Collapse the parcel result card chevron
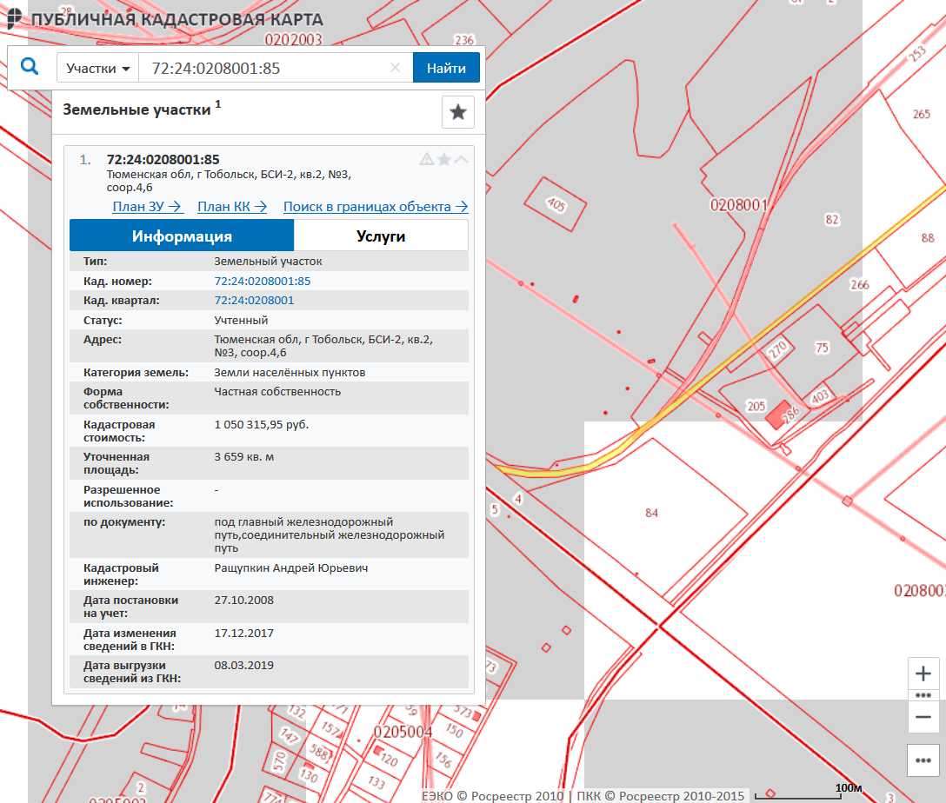The image size is (946, 803). click(x=461, y=159)
